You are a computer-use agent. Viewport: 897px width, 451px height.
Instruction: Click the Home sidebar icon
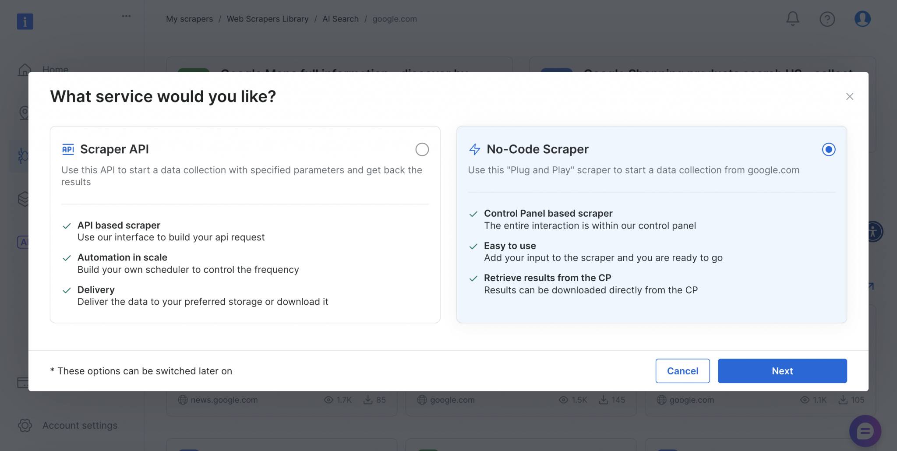click(25, 69)
